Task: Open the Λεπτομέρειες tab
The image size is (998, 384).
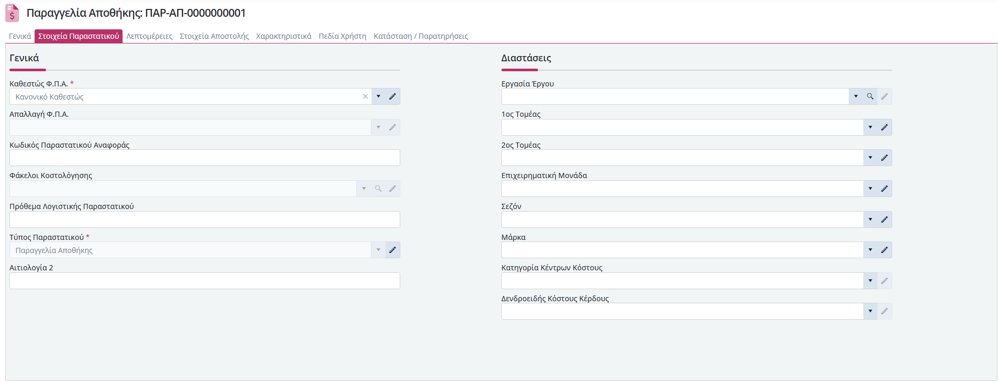Action: (149, 36)
